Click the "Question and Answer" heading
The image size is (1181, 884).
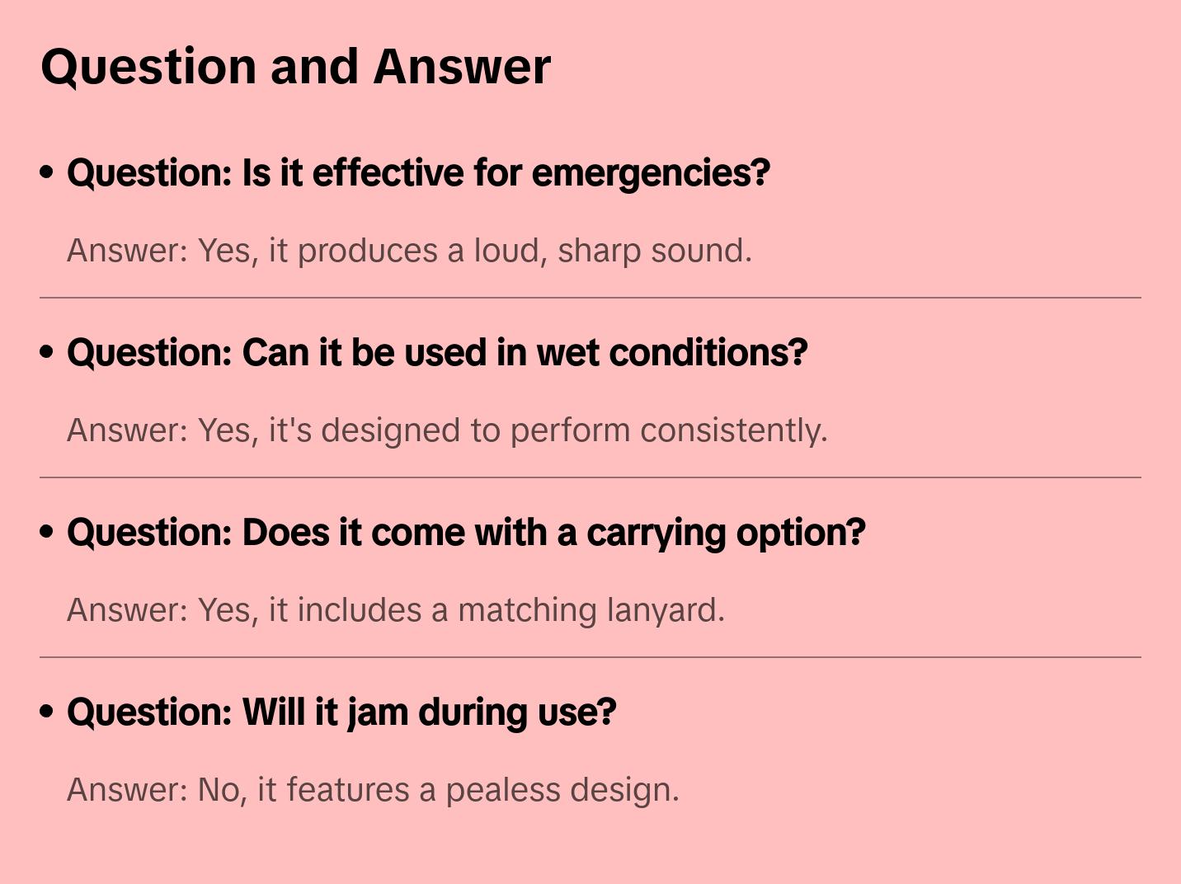click(295, 66)
